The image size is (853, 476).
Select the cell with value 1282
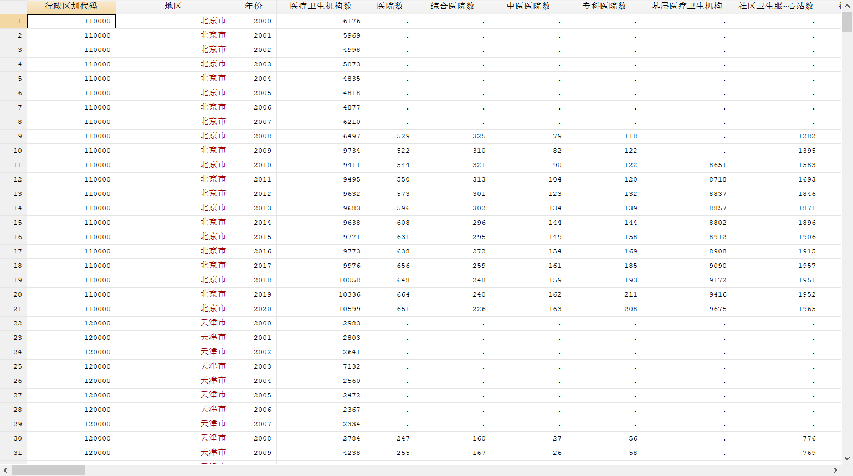[777, 136]
